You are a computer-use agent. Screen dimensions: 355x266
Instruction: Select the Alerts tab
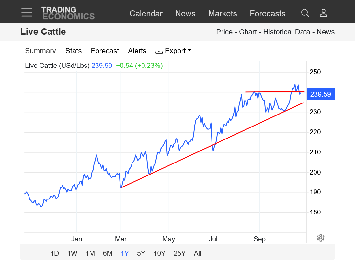click(137, 51)
